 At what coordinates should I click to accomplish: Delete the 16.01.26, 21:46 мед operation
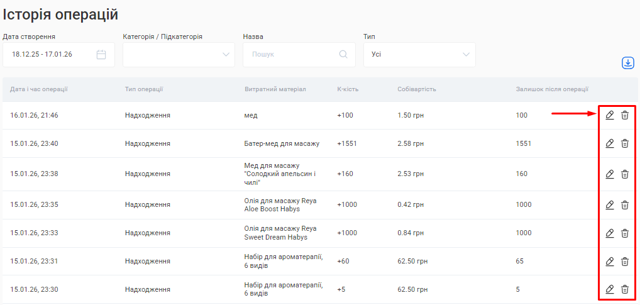coord(625,115)
